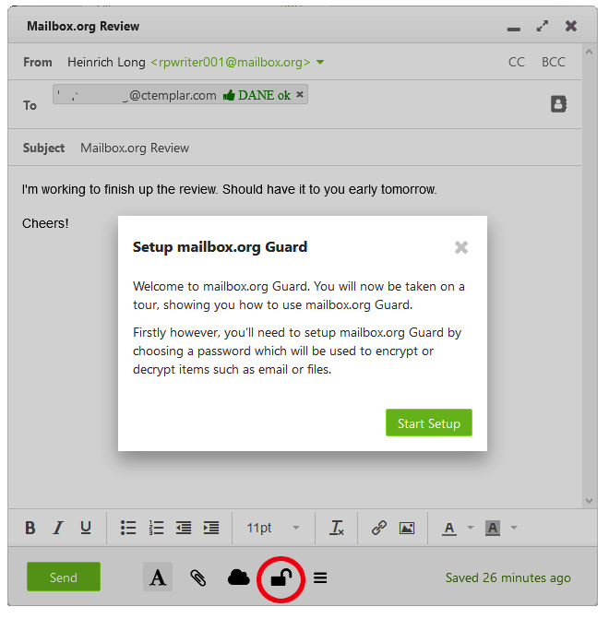Toggle bold formatting
Viewport: 609px width, 619px height.
(x=30, y=528)
